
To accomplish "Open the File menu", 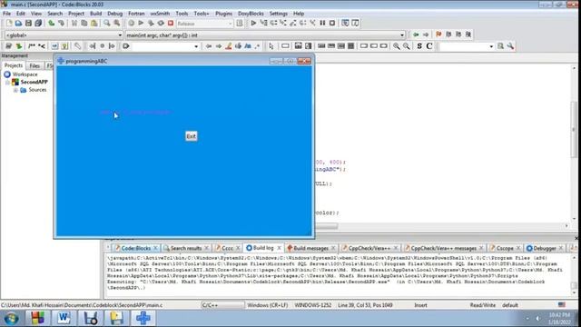I will [6, 14].
